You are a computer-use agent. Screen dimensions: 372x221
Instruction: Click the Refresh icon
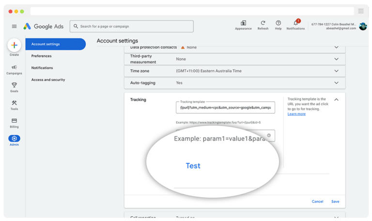pyautogui.click(x=263, y=23)
